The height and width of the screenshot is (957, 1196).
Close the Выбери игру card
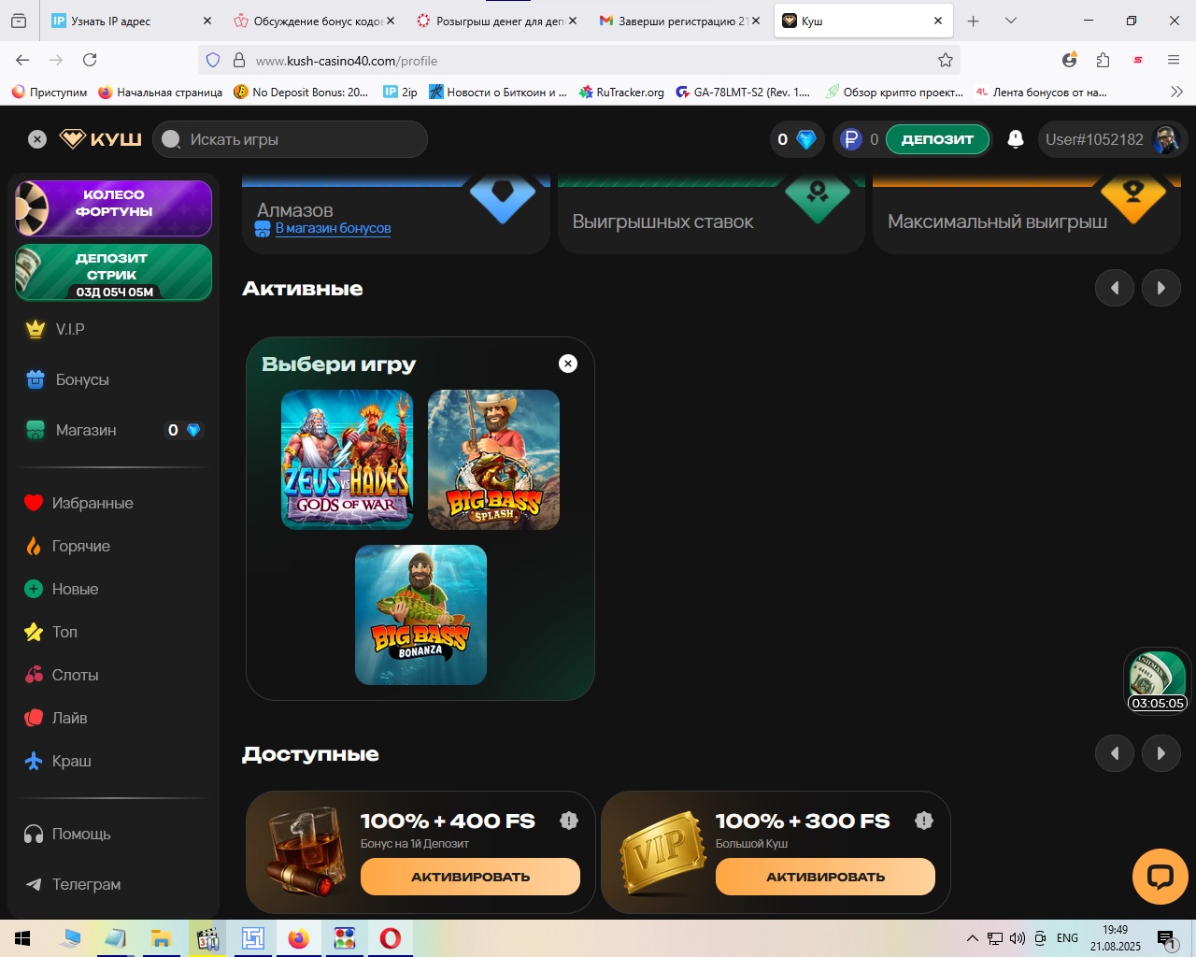point(568,364)
